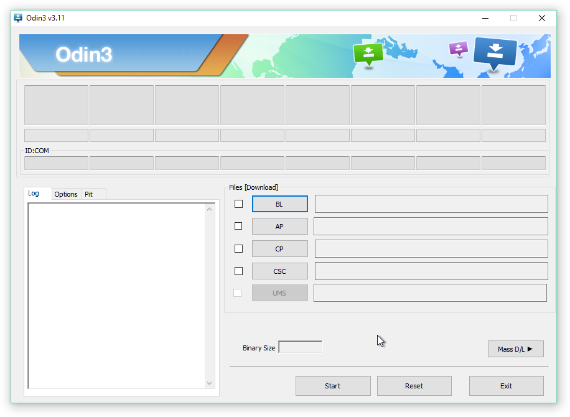The height and width of the screenshot is (417, 570).
Task: Switch to the Options tab
Action: 65,194
